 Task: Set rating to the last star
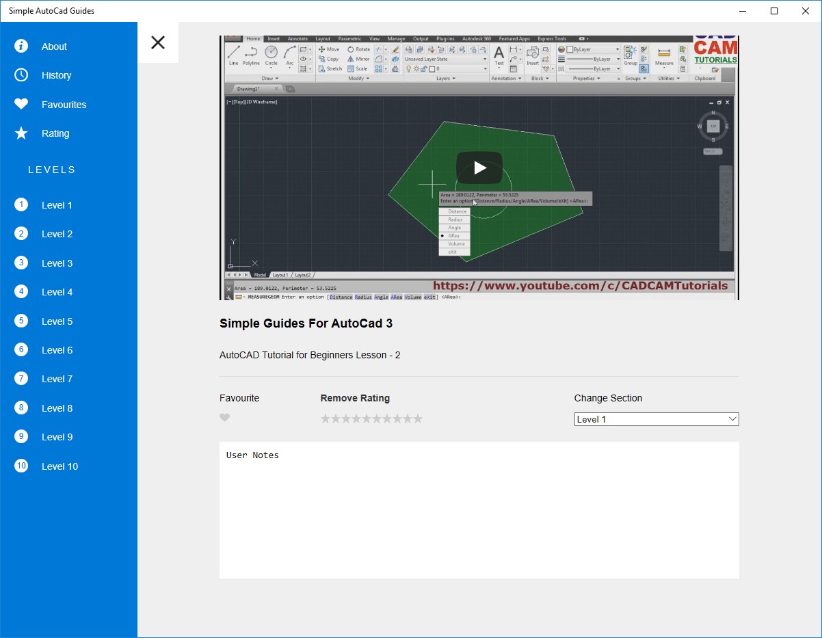pyautogui.click(x=418, y=418)
